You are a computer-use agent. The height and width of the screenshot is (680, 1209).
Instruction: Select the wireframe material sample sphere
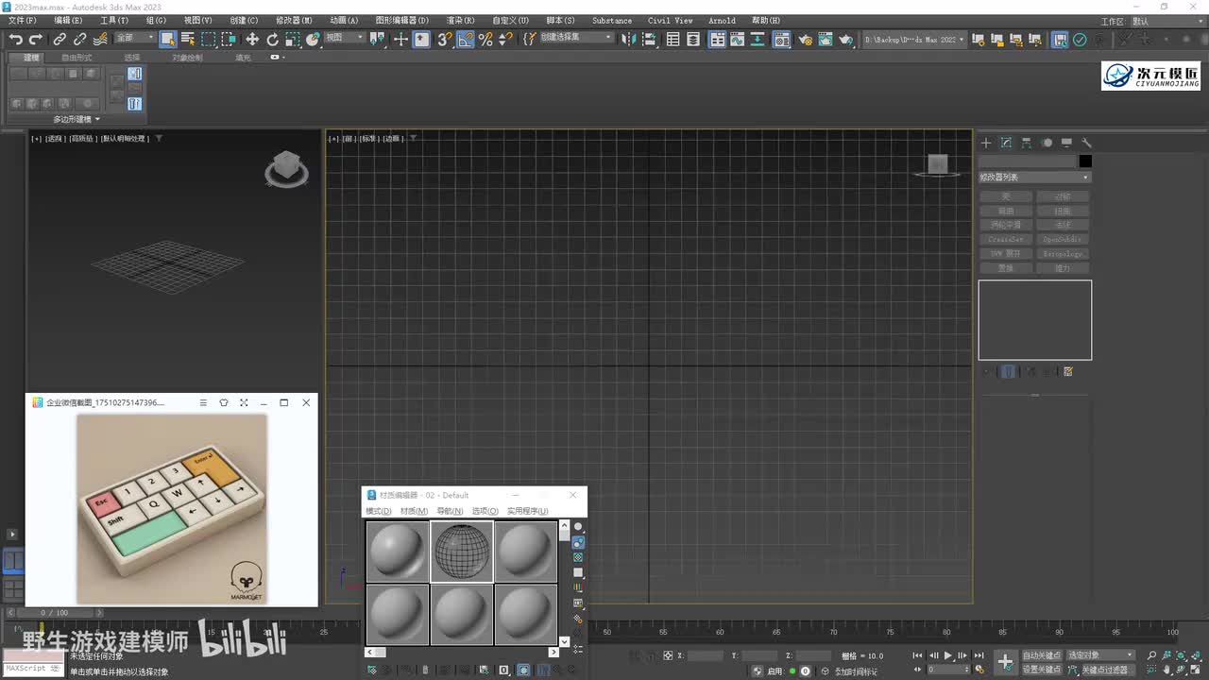click(x=462, y=552)
